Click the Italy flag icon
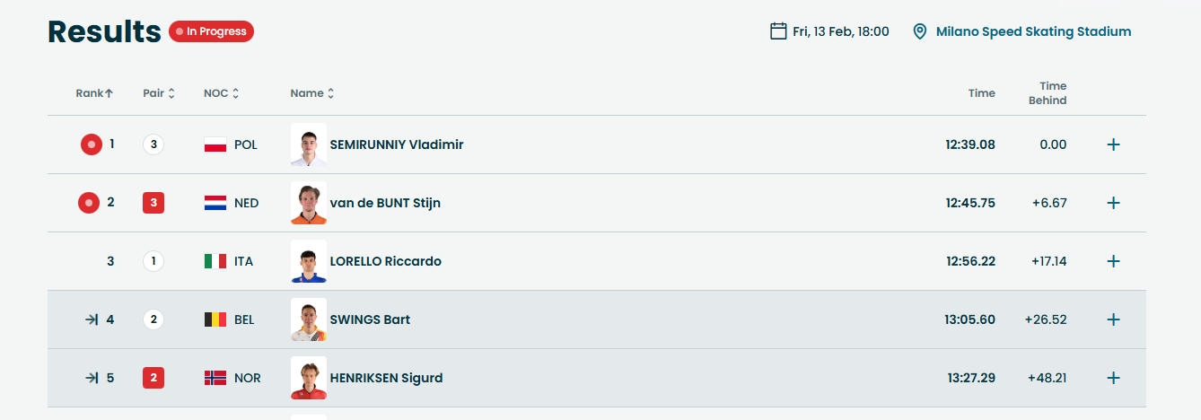 [215, 261]
